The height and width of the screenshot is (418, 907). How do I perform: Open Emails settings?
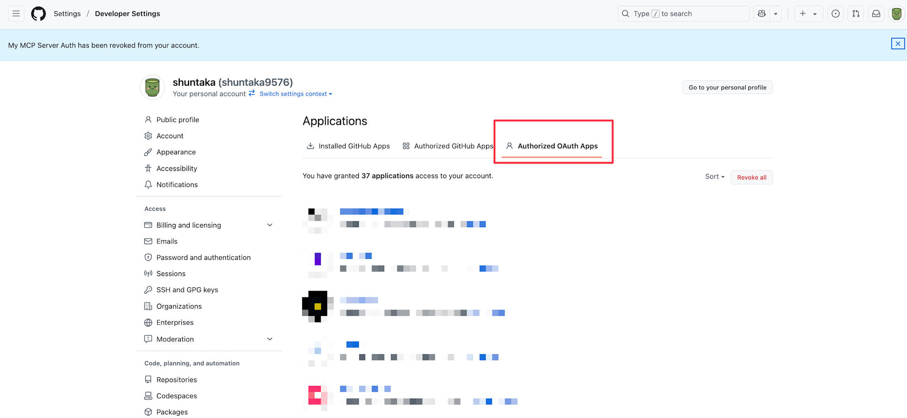tap(167, 242)
